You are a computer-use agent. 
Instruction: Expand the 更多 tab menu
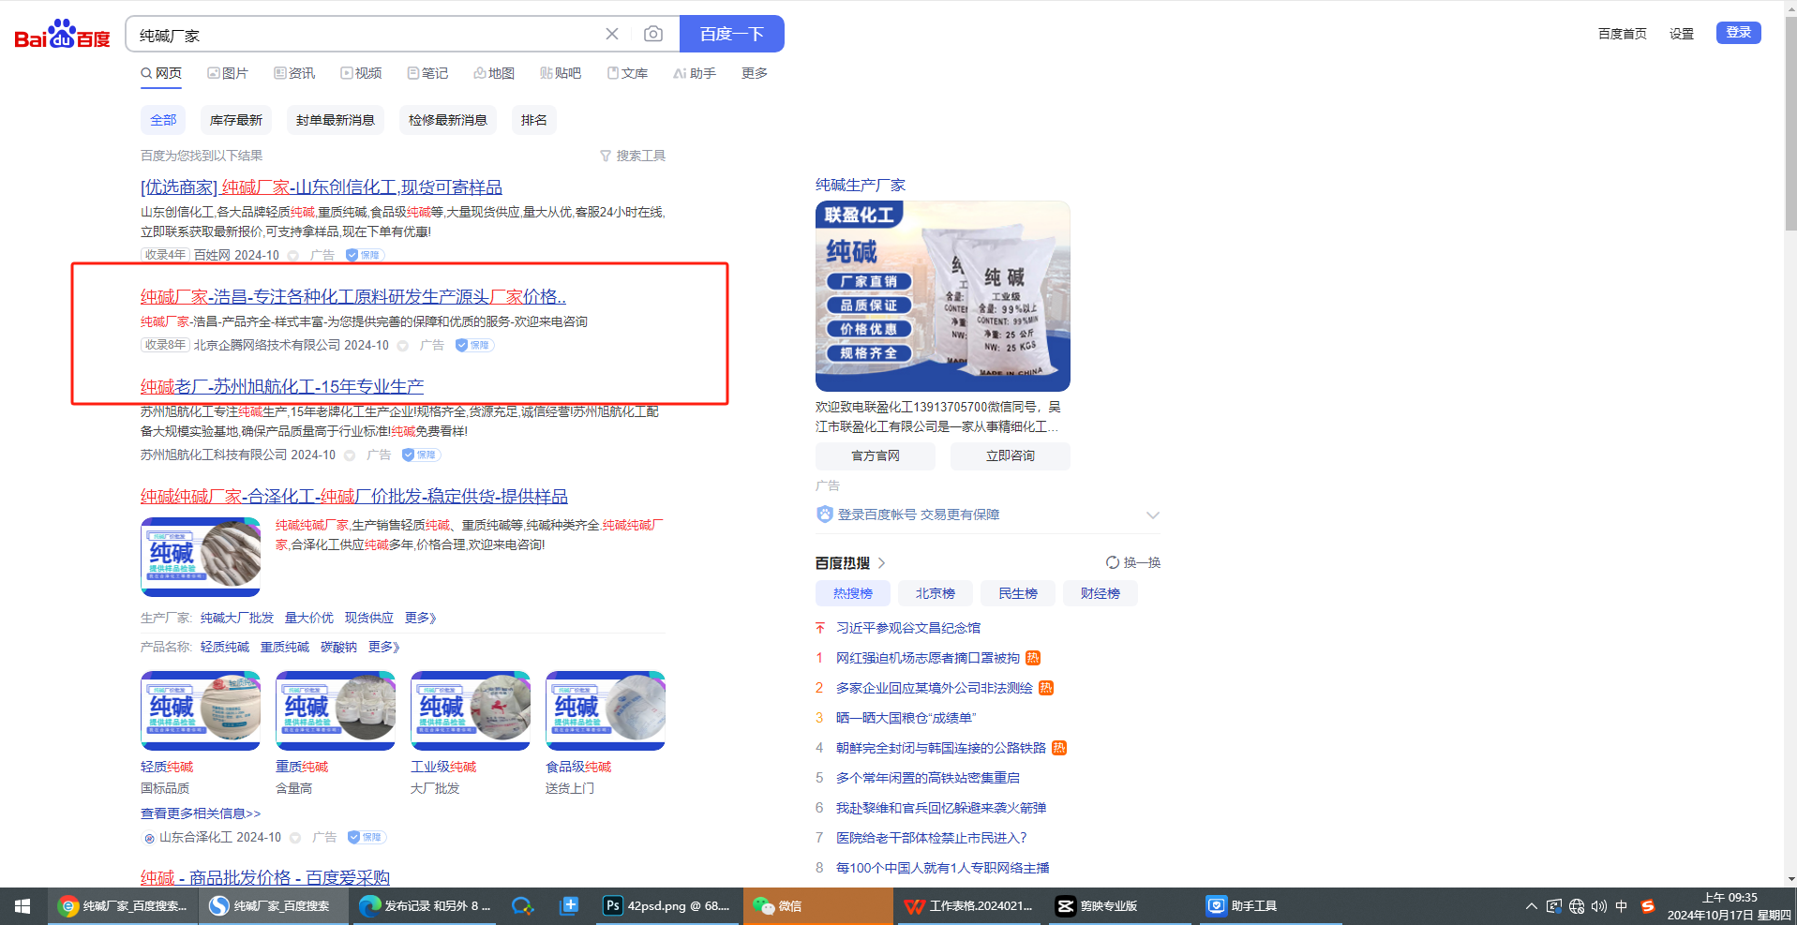(x=755, y=73)
